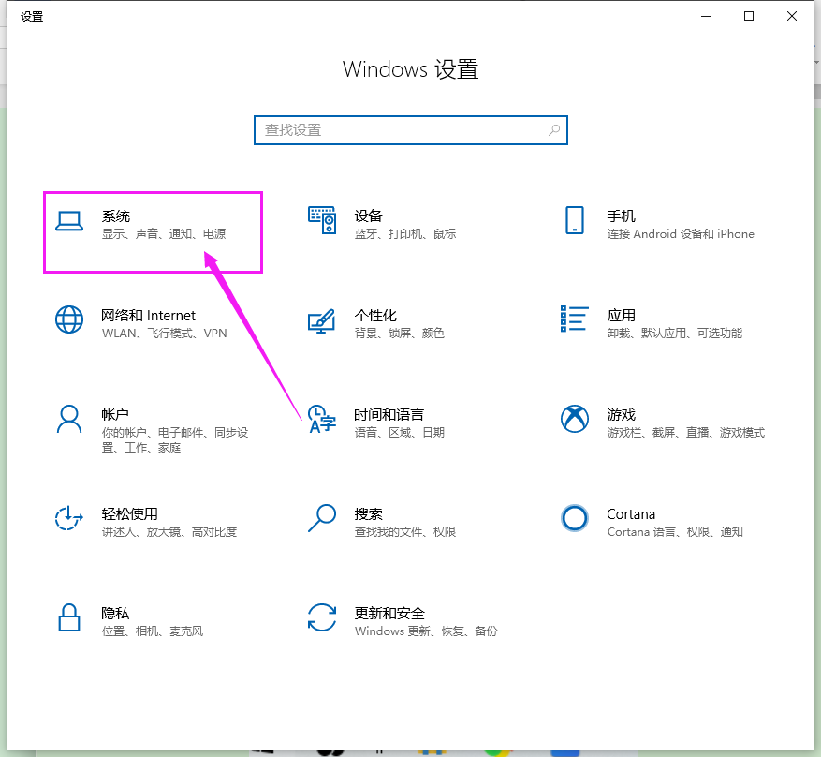Click text 讲述人、放大镜、高对比度

pyautogui.click(x=169, y=532)
